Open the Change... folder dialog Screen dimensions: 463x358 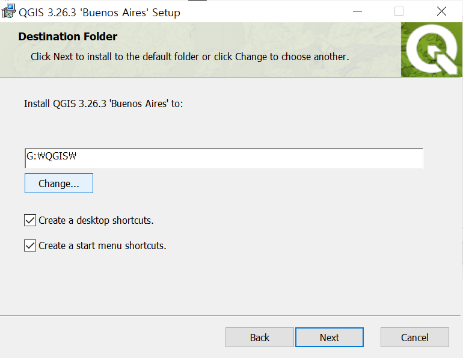59,183
